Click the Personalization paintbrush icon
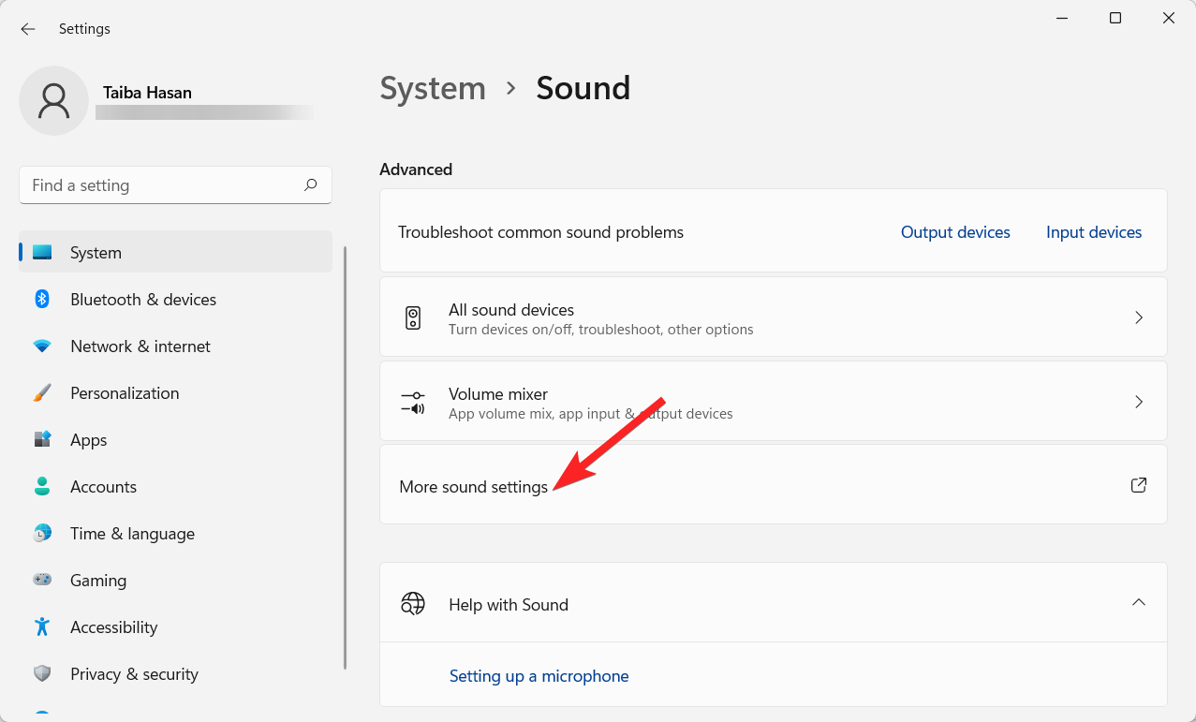This screenshot has height=722, width=1196. pos(42,393)
